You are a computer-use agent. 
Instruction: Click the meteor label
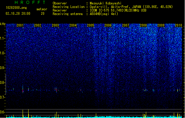click(x=42, y=9)
